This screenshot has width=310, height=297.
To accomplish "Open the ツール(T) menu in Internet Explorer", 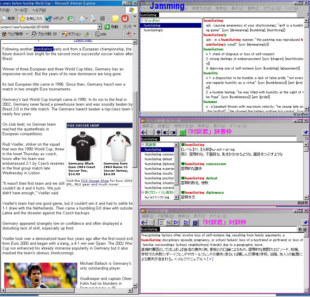I will tap(21, 10).
